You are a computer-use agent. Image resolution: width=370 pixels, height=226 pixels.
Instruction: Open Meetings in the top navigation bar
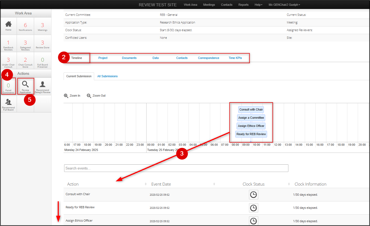[209, 5]
